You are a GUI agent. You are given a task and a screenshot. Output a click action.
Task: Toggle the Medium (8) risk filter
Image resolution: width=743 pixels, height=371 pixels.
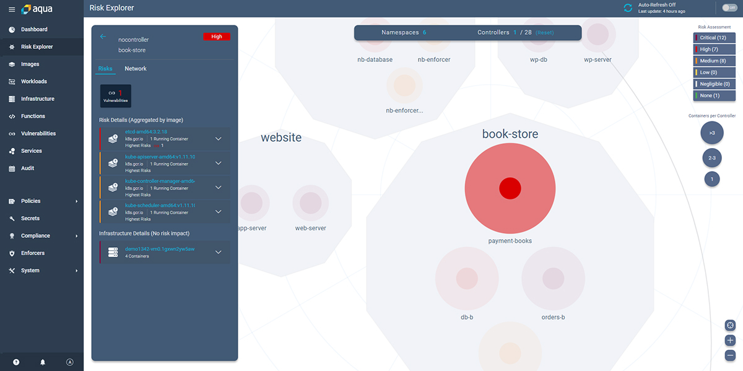click(x=715, y=61)
